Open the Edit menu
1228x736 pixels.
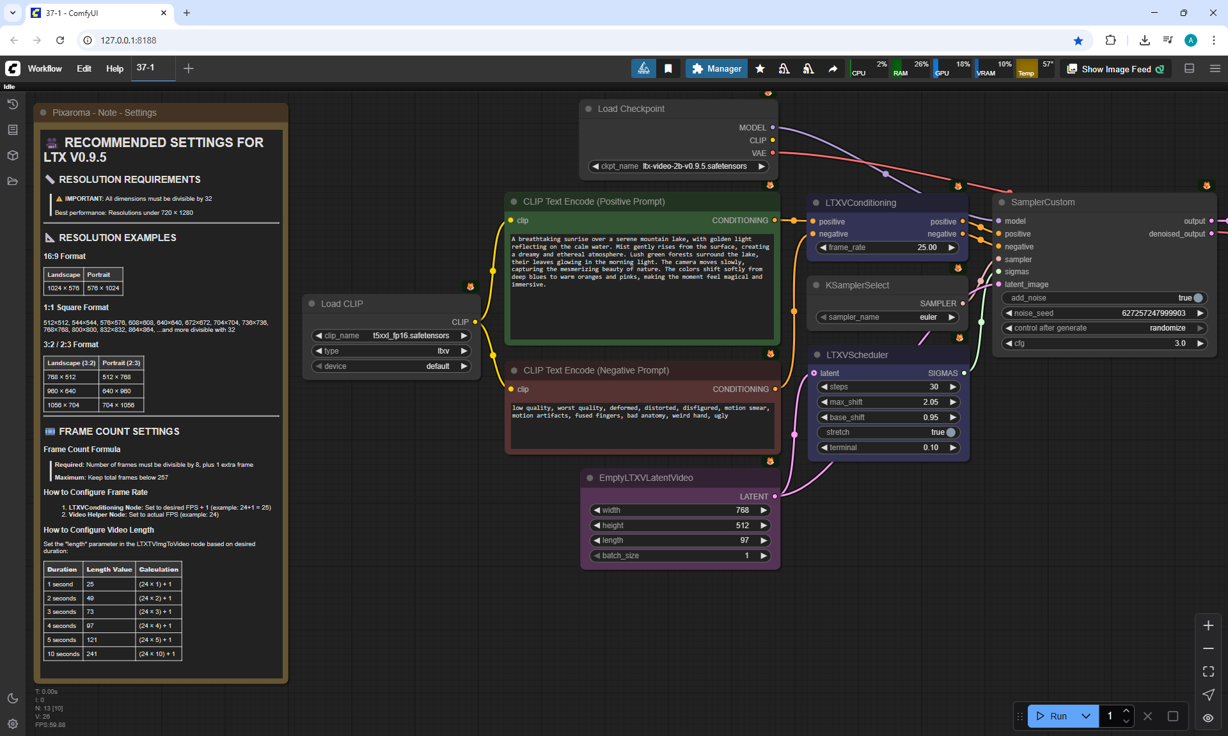[84, 68]
